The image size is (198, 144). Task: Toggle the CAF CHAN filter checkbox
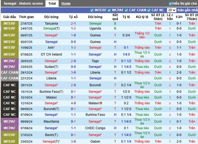click(126, 10)
